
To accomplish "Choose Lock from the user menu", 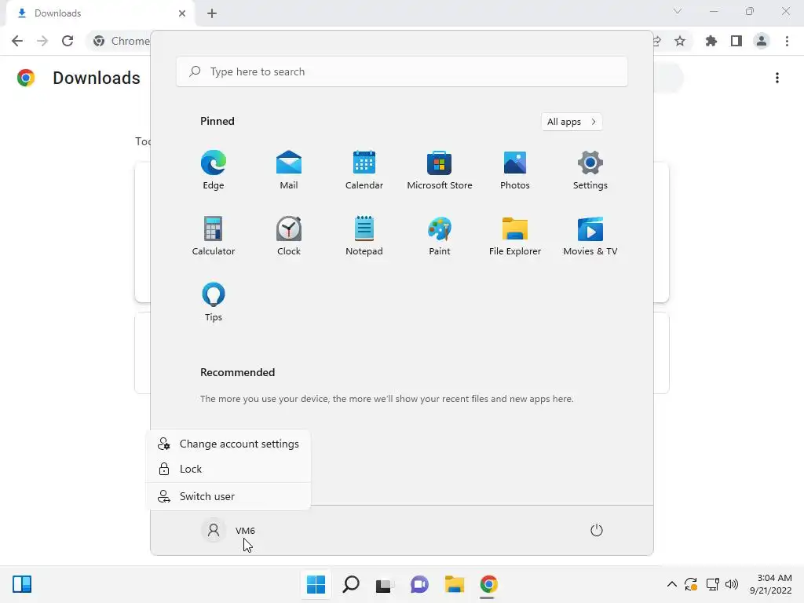I will pyautogui.click(x=228, y=469).
